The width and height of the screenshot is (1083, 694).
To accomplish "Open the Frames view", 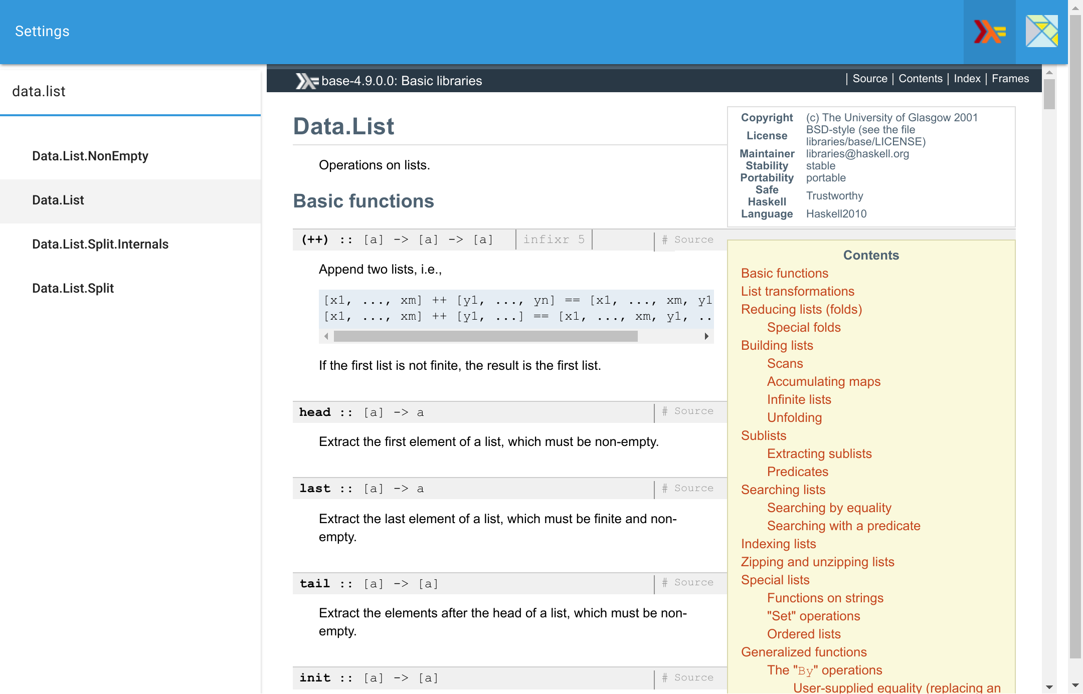I will point(1010,78).
